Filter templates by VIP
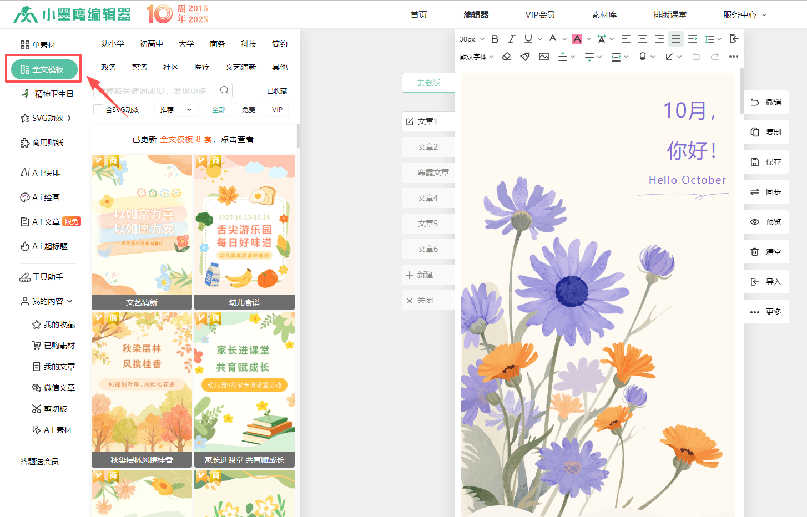The image size is (807, 517). (278, 110)
